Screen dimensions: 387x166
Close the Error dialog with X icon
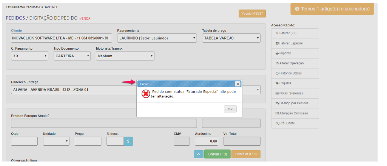[237, 84]
